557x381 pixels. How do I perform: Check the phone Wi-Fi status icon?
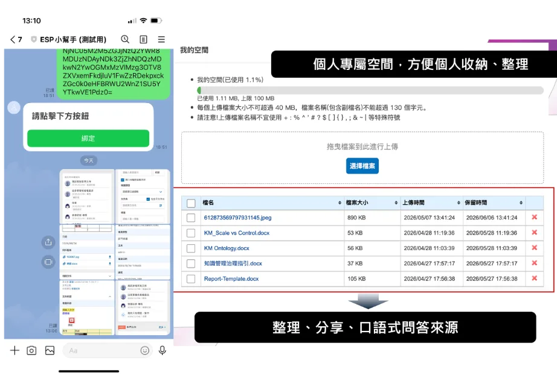(143, 20)
